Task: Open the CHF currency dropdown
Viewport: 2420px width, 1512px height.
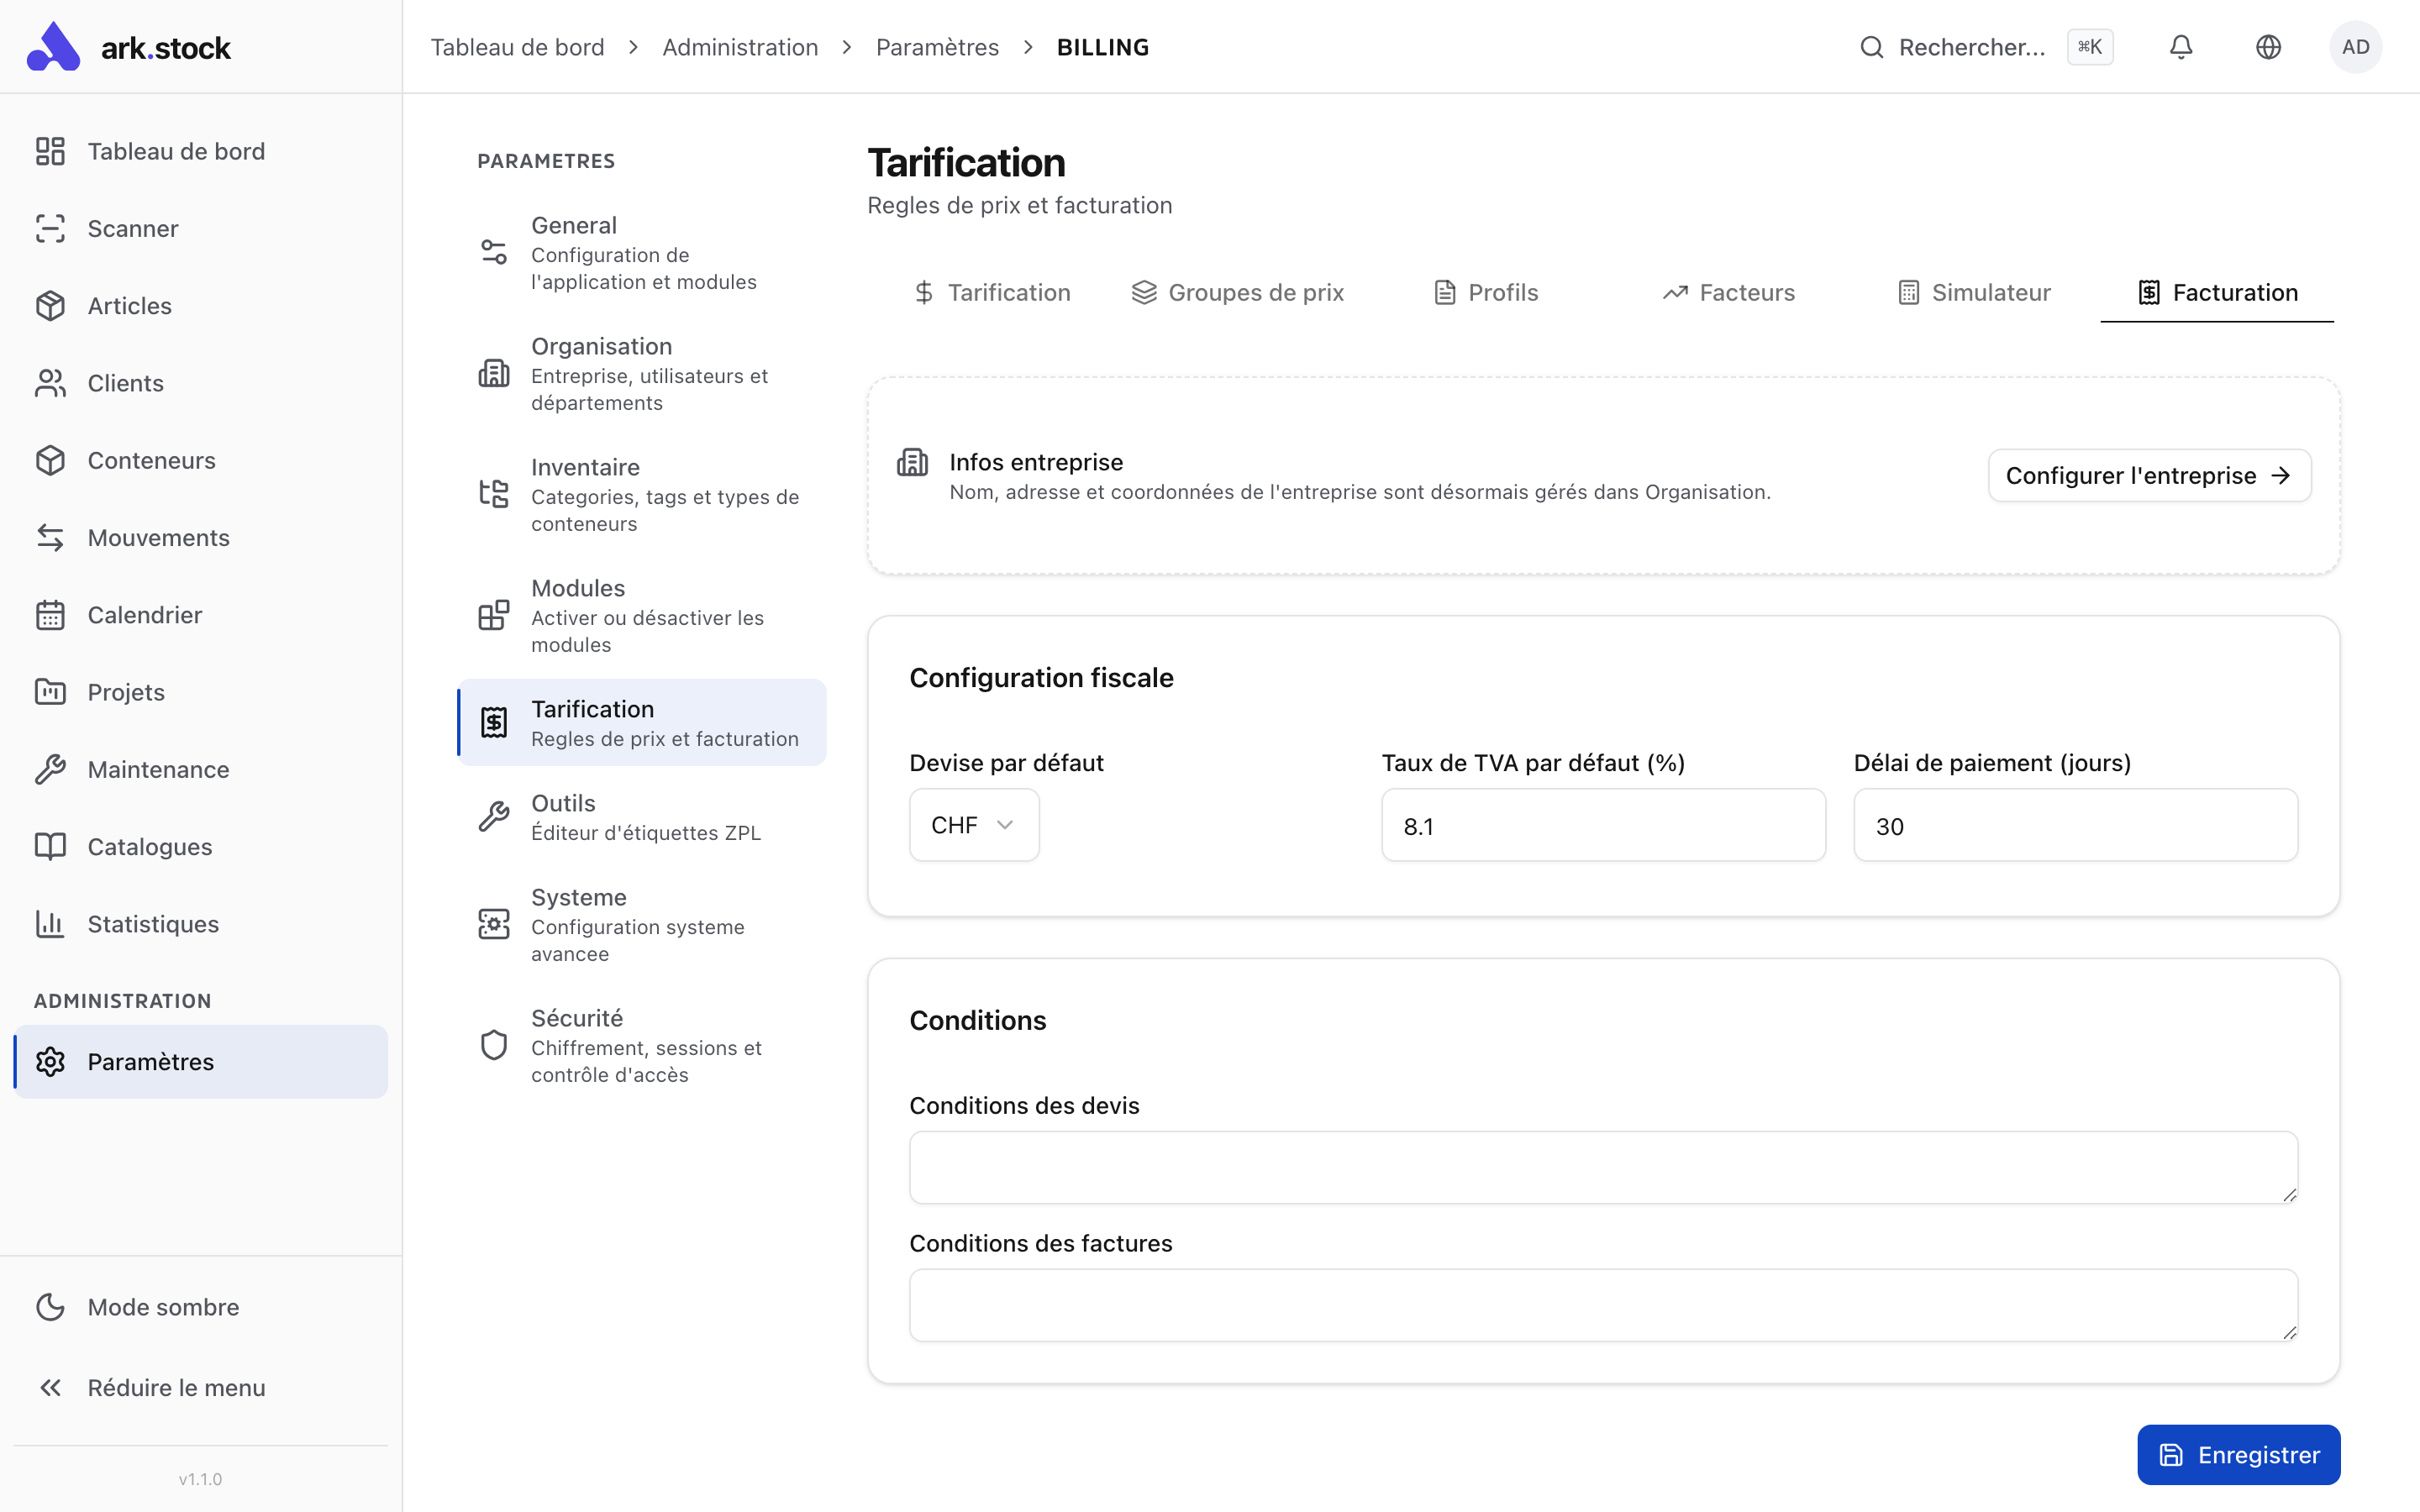Action: coord(973,825)
